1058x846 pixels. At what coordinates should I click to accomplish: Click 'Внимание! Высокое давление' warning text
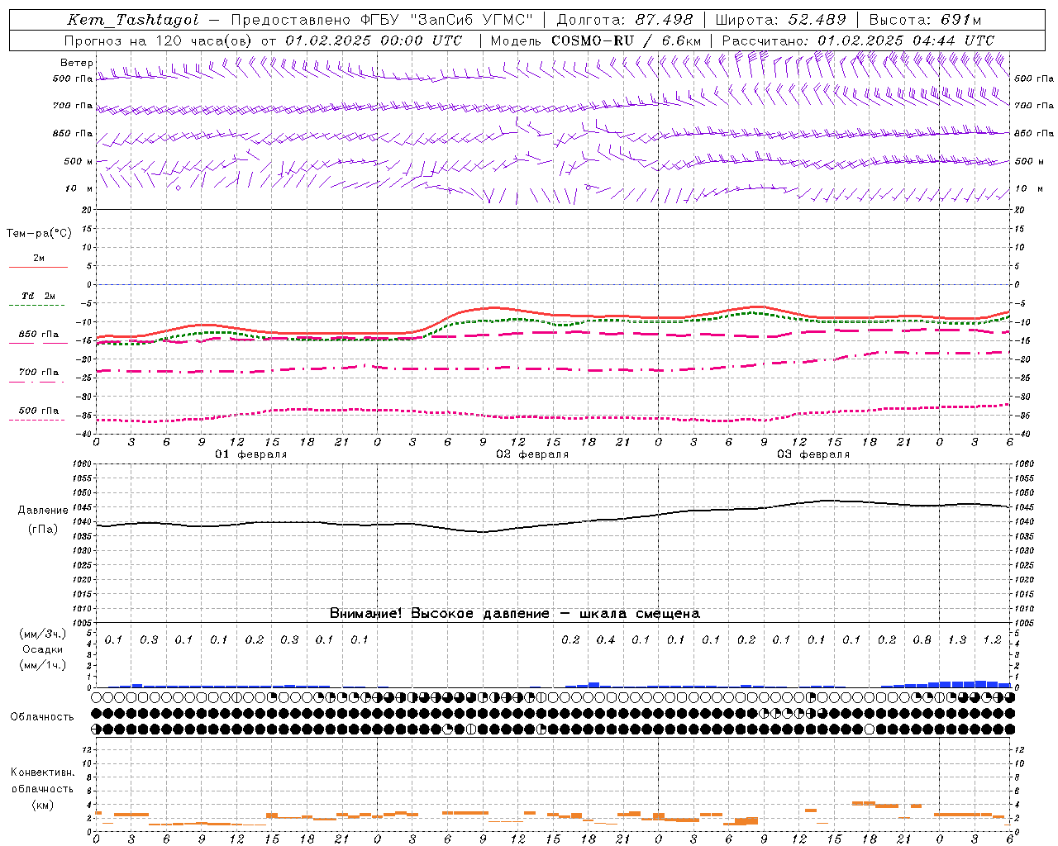point(439,614)
